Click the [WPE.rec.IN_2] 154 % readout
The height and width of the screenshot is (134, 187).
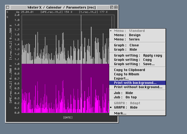coord(56,12)
